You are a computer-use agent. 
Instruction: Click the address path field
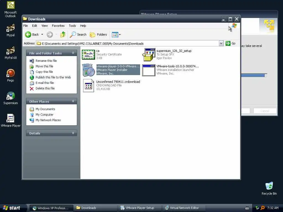tap(127, 43)
